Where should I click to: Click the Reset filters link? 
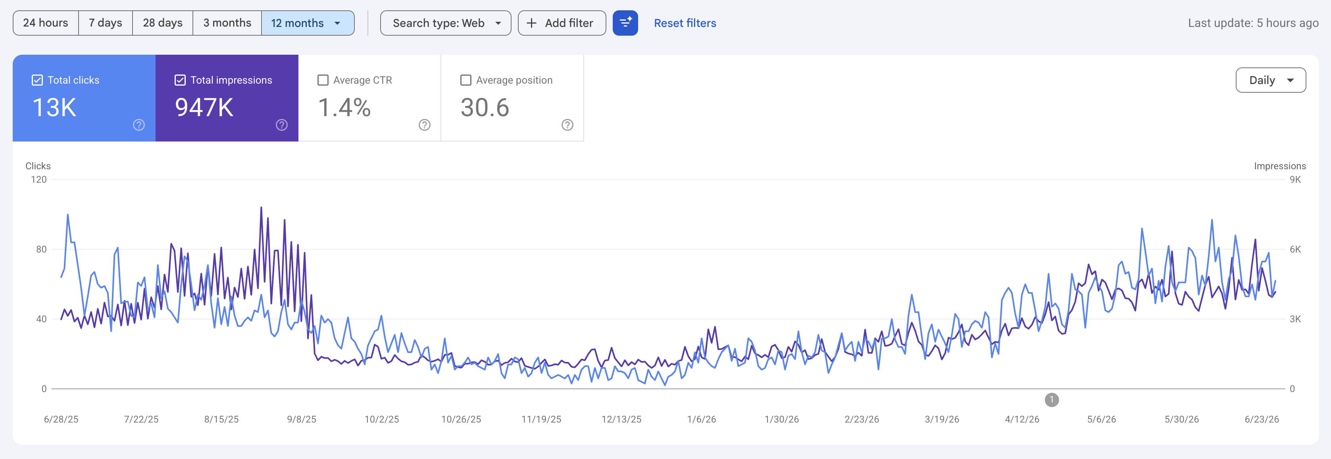[685, 23]
